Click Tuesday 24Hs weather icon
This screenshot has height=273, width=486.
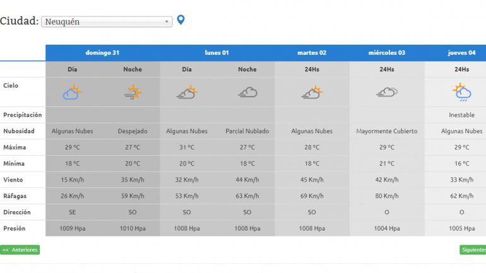312,93
